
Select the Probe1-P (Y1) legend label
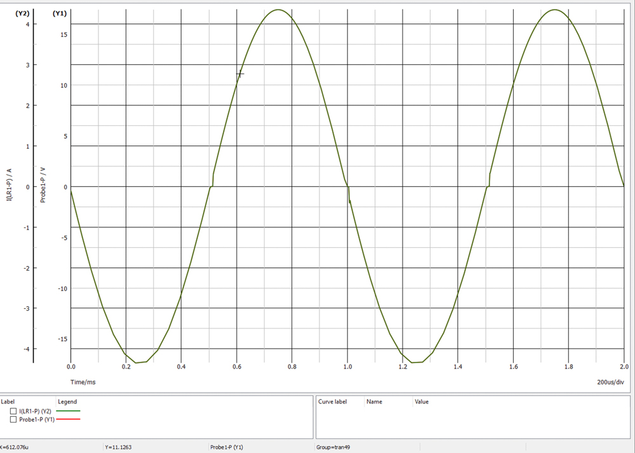37,419
